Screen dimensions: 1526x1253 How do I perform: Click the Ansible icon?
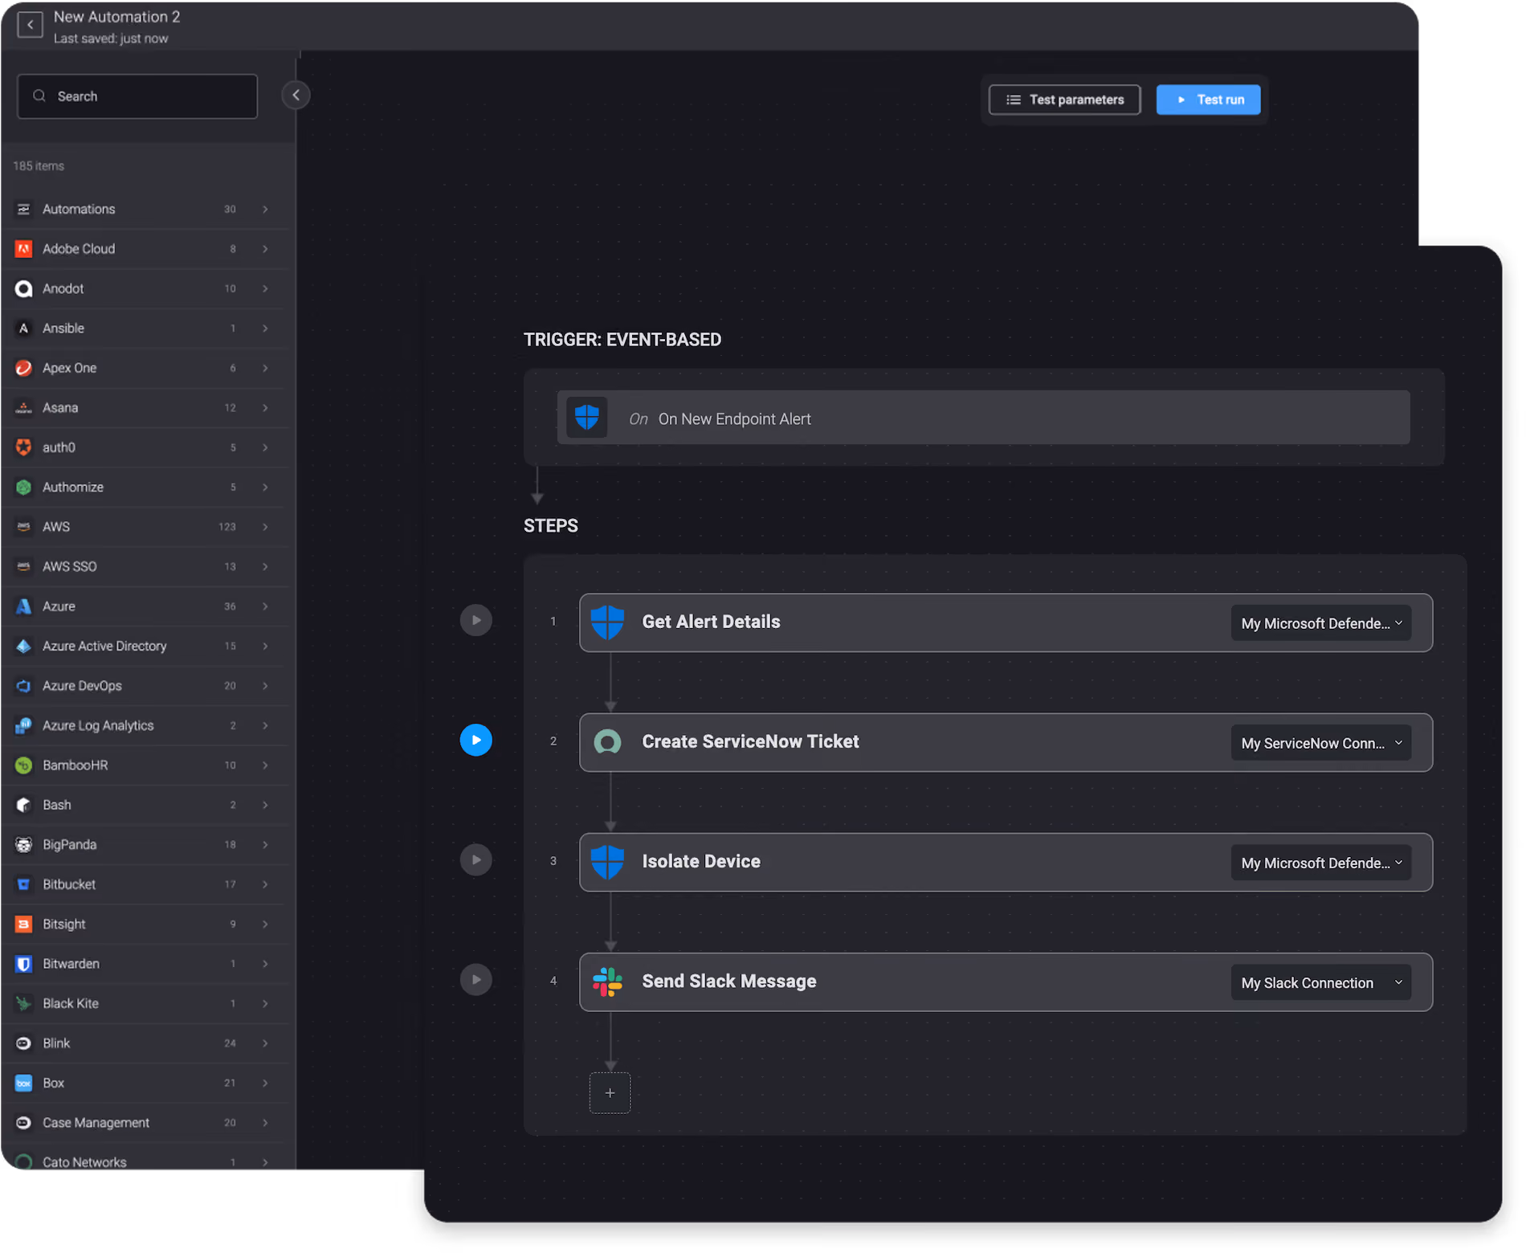click(x=24, y=329)
